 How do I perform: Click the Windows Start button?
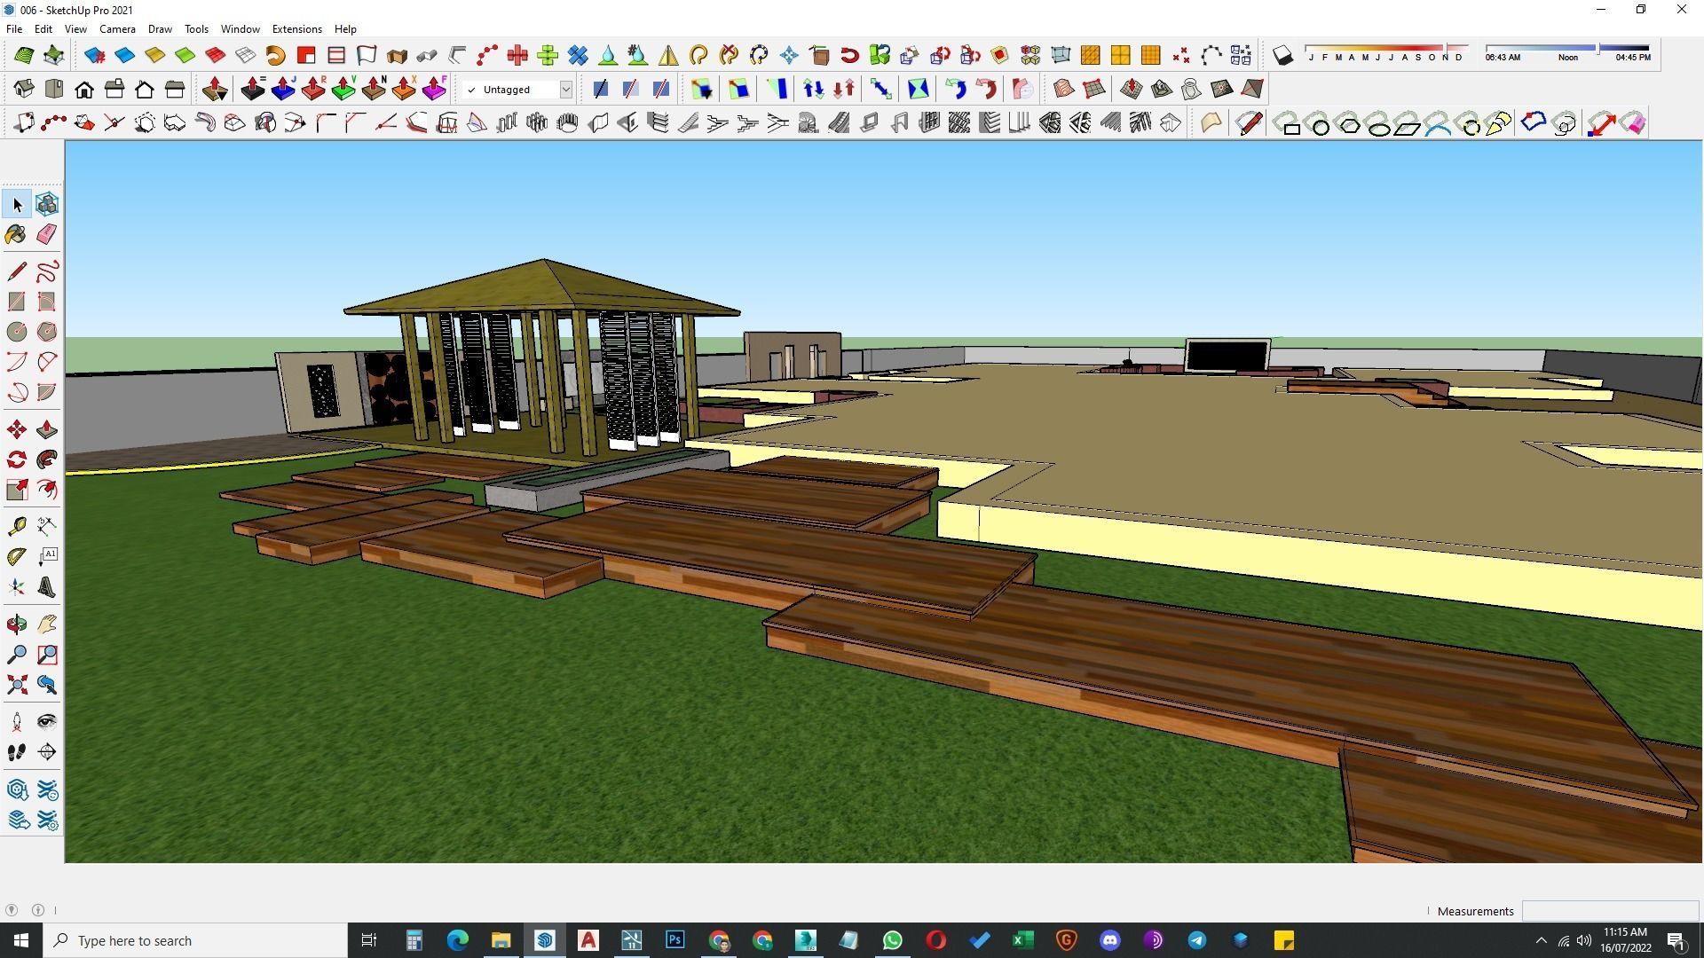(21, 940)
